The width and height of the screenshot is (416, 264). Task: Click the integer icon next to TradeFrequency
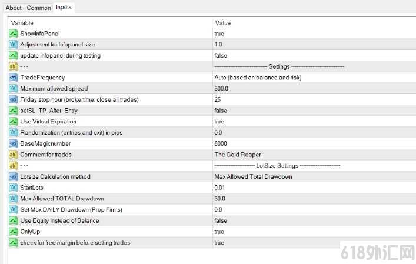(14, 78)
